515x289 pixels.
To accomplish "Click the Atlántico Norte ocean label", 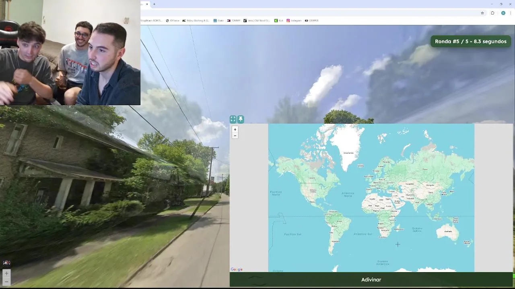I will pyautogui.click(x=348, y=194).
